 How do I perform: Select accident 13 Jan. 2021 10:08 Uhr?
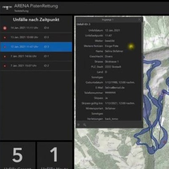pyautogui.click(x=36, y=37)
